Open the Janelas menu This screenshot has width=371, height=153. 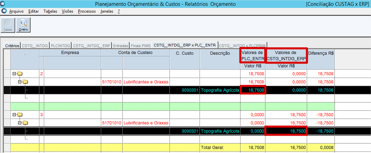click(107, 11)
